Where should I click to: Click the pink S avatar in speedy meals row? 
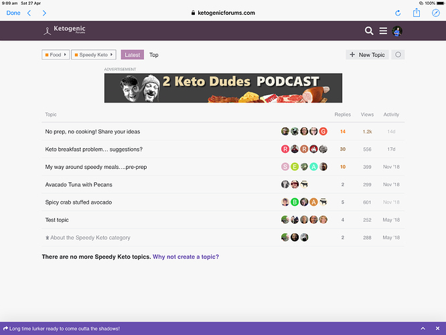[x=285, y=167]
